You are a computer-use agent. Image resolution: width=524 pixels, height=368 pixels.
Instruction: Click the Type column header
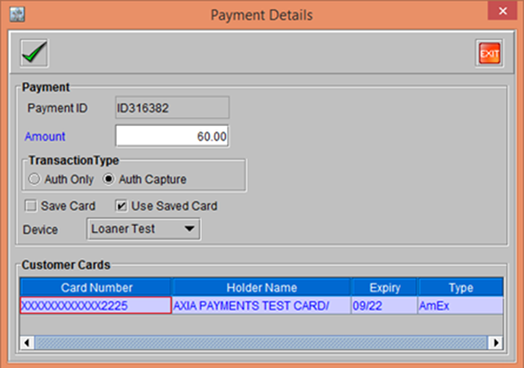[x=460, y=288]
